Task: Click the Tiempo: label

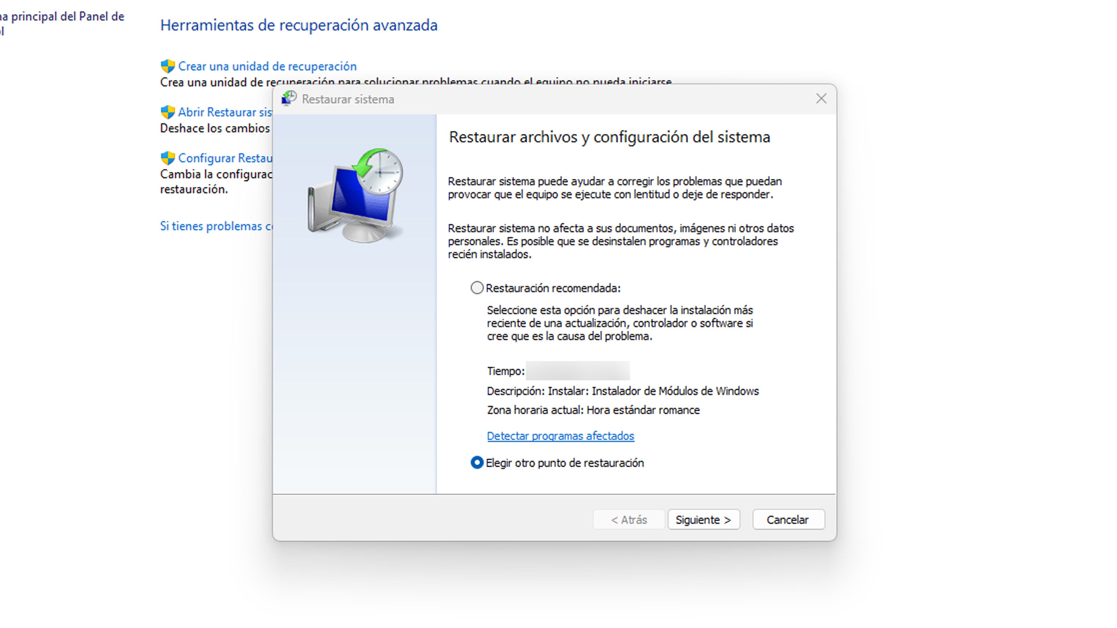Action: coord(506,371)
